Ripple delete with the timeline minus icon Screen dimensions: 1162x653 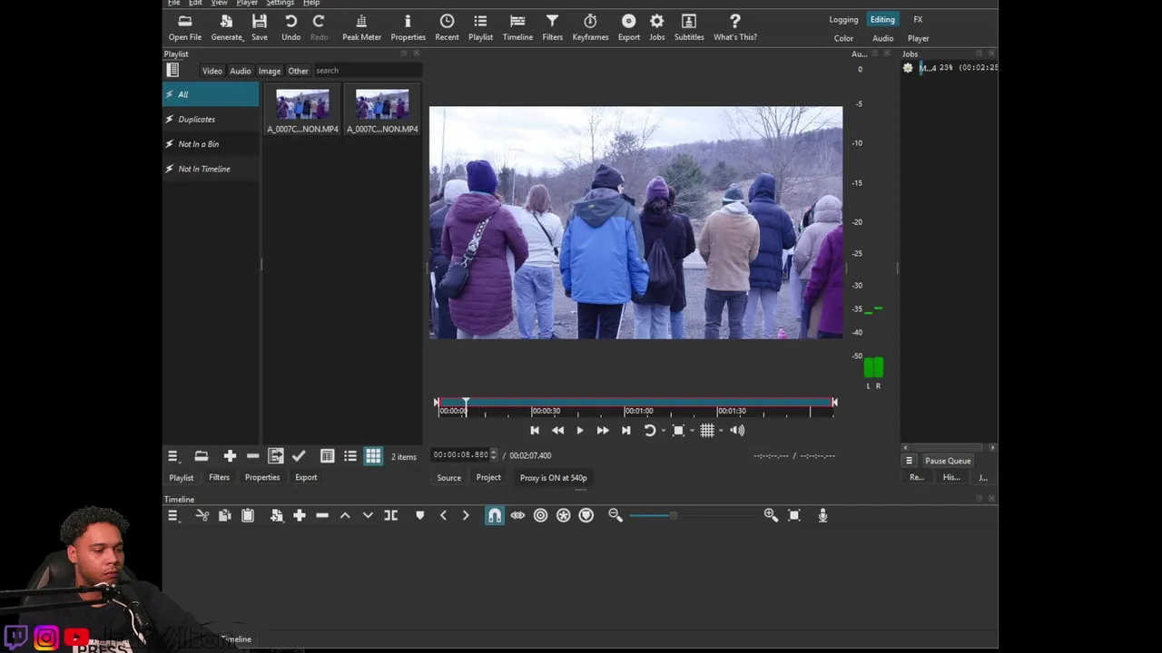pos(322,515)
